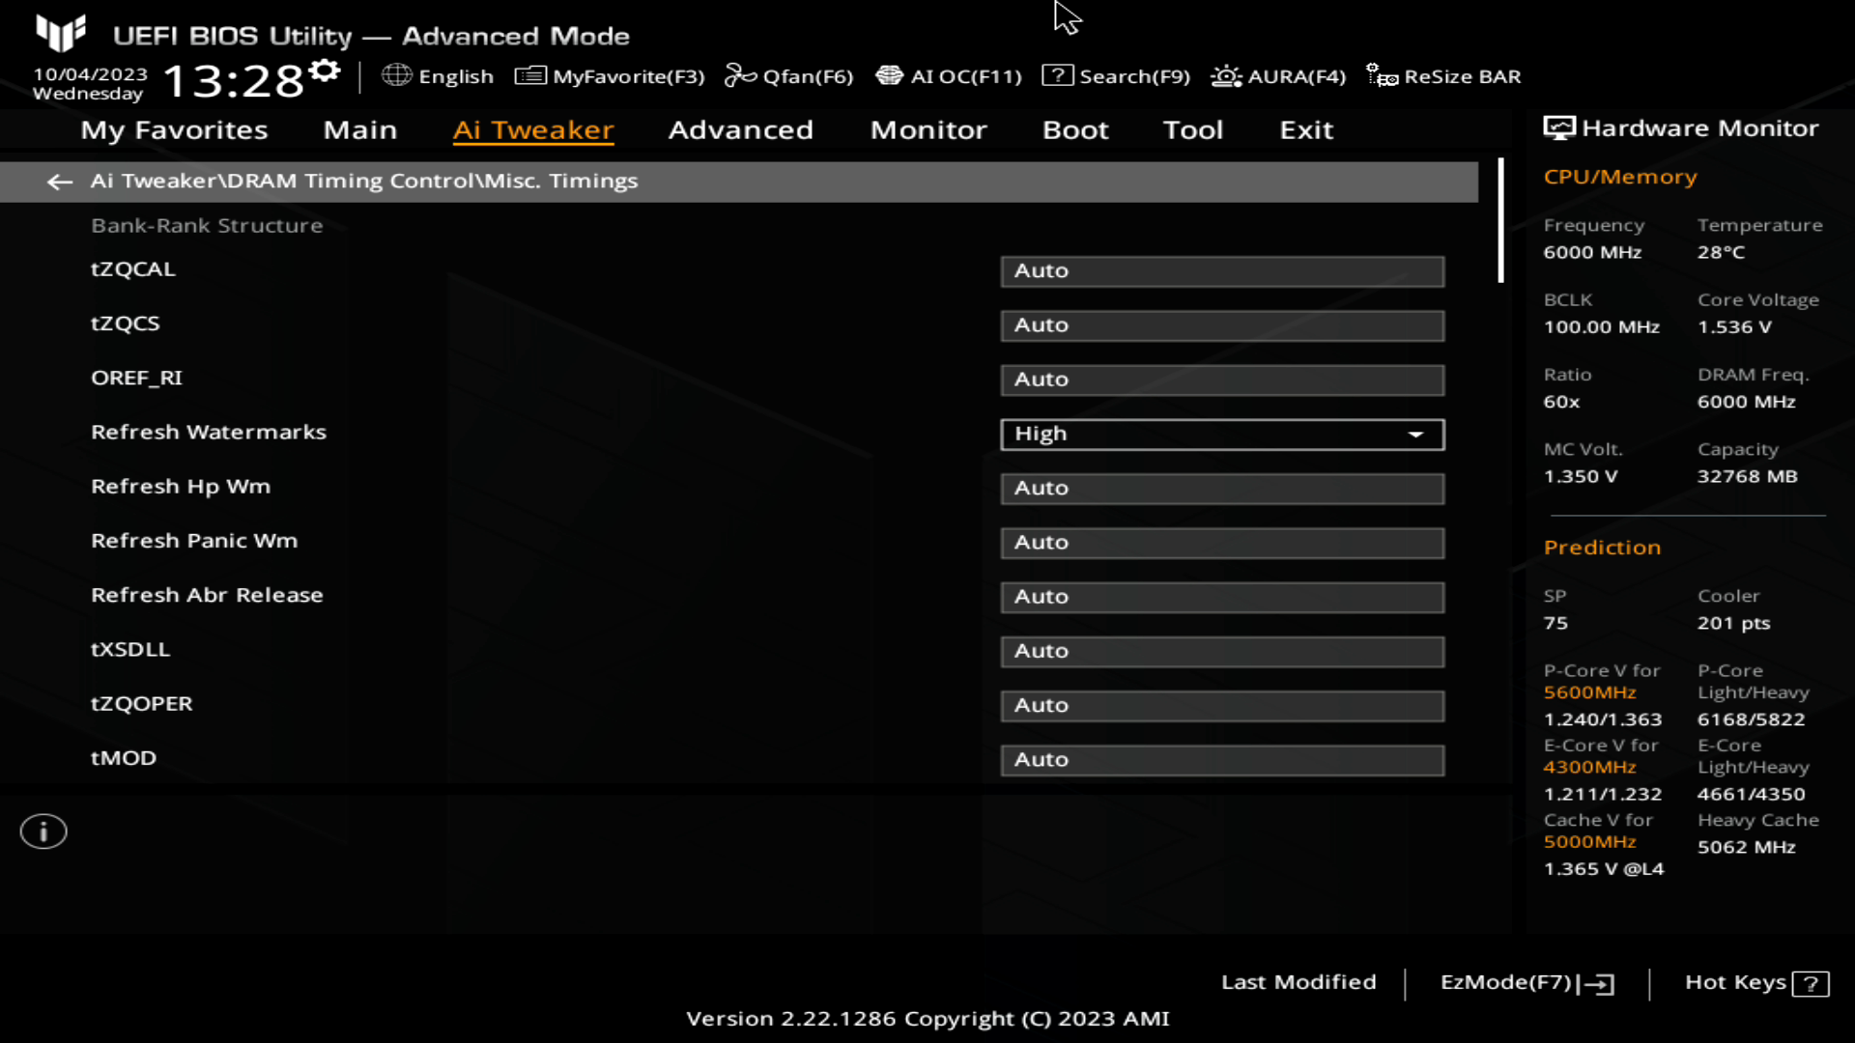Click the 13:28 clock display

(x=234, y=80)
